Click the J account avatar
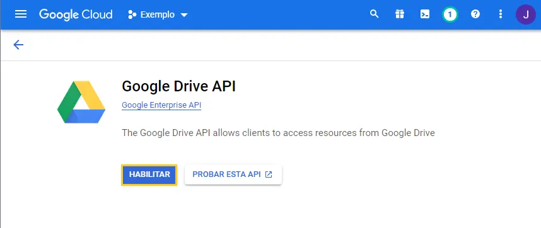 click(x=525, y=14)
